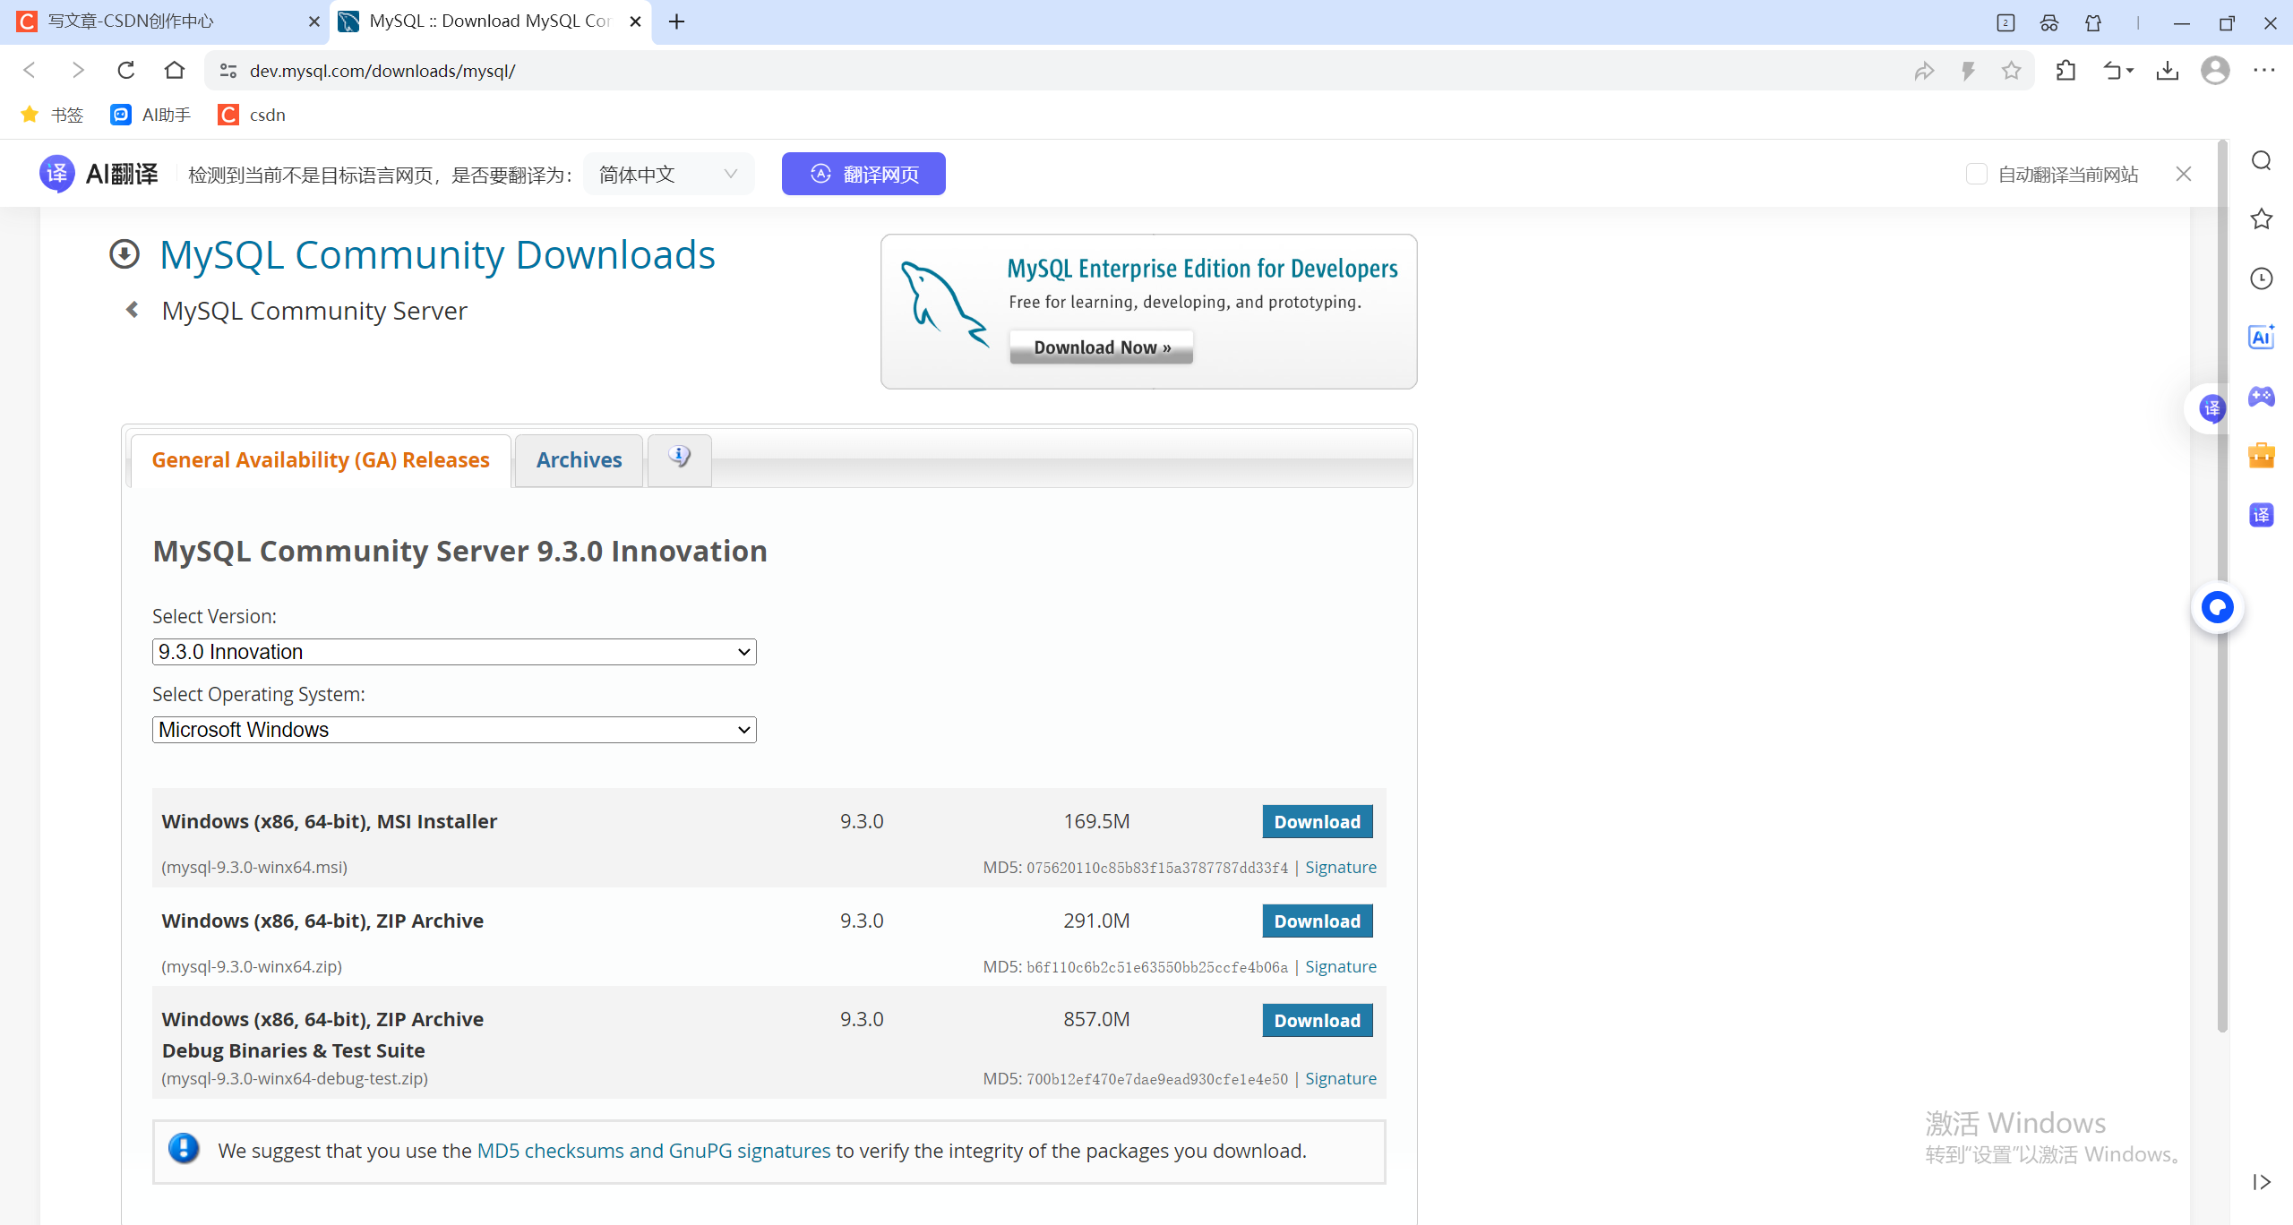Download the Debug Binaries & Test Suite

click(1317, 1020)
